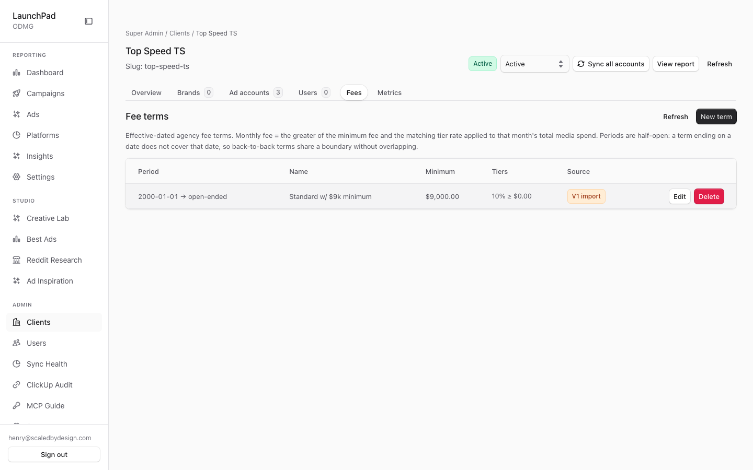Click the sync arrows icon
Image resolution: width=753 pixels, height=470 pixels.
581,64
